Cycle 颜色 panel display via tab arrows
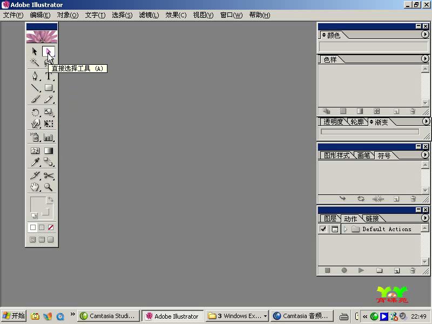This screenshot has height=324, width=432. (325, 35)
